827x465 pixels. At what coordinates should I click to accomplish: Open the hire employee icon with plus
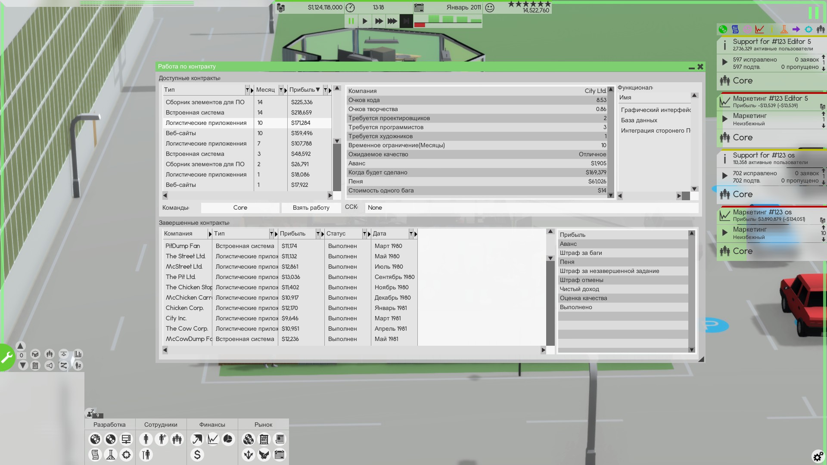click(162, 439)
